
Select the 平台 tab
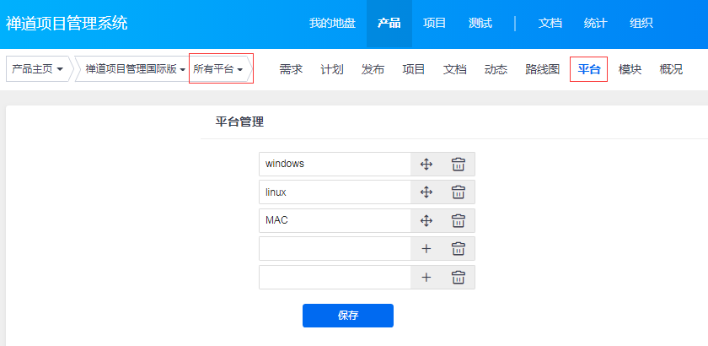point(589,69)
